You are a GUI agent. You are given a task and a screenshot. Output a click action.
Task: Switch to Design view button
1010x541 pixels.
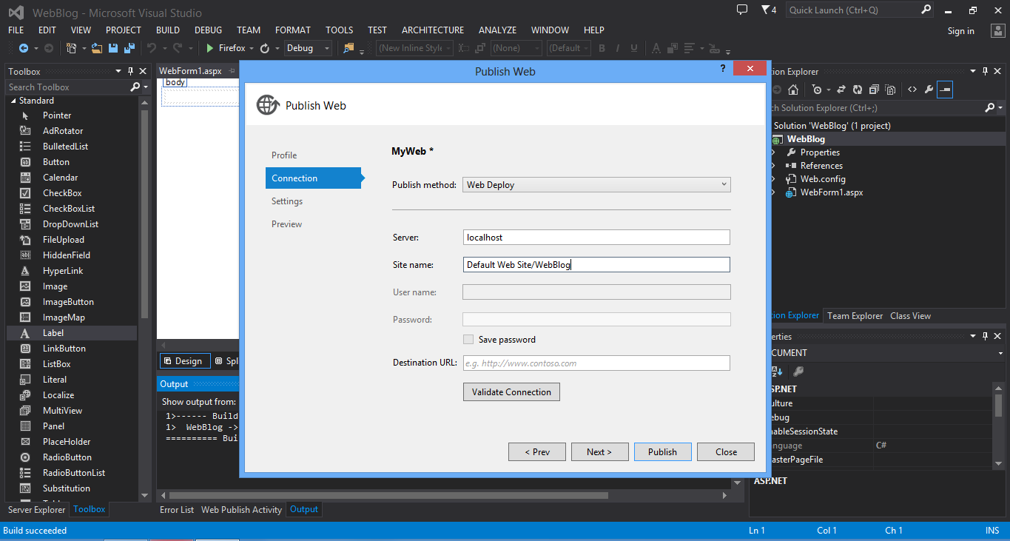184,361
